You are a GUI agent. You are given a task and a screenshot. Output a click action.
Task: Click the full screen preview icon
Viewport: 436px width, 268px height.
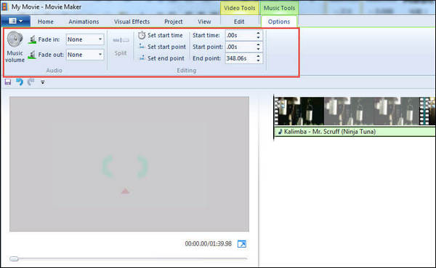pyautogui.click(x=242, y=244)
